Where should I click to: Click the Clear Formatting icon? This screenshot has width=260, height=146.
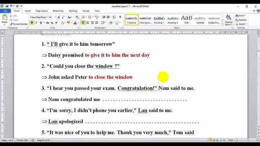click(x=77, y=17)
